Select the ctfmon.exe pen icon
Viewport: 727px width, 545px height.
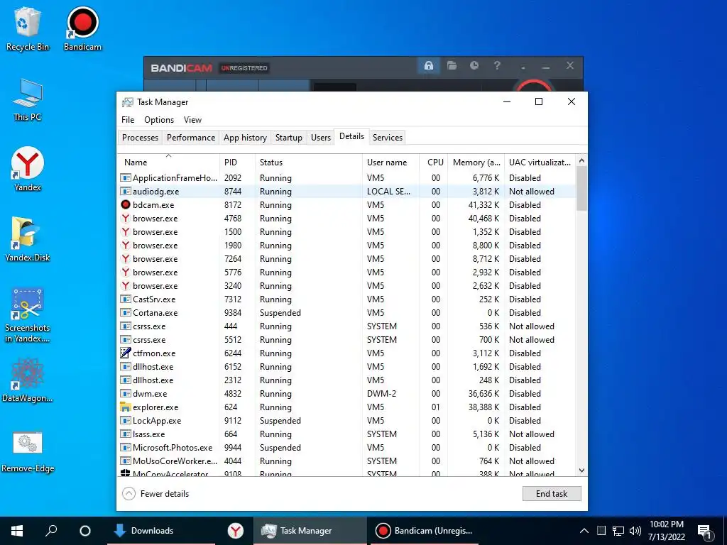(125, 353)
